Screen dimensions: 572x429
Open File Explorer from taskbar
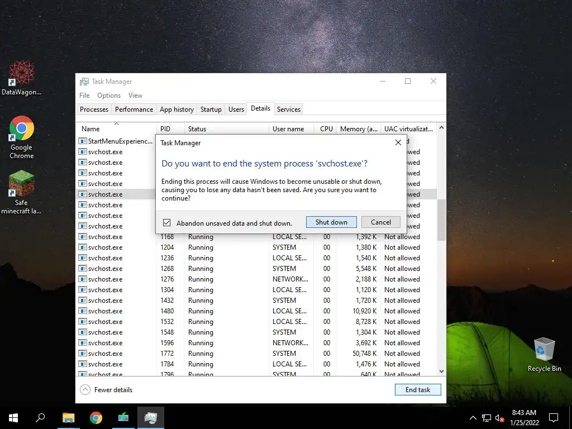(x=68, y=418)
